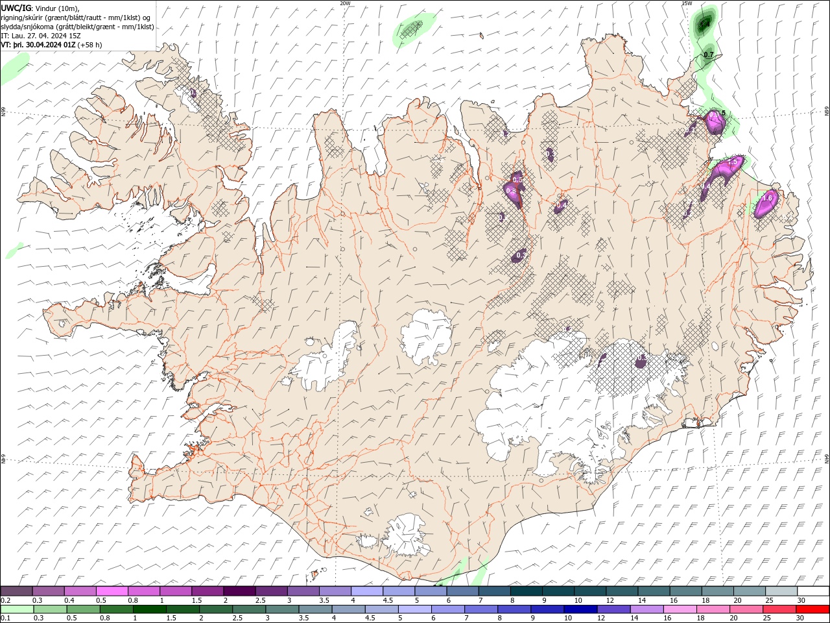Click the 'slydda/snjókoma' legend description line
830x623 pixels.
pyautogui.click(x=77, y=27)
